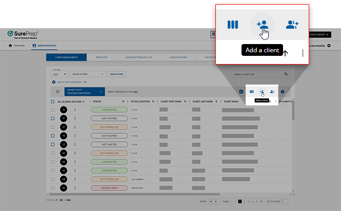Open kebab menu for the Planet Mars row

click(x=75, y=188)
